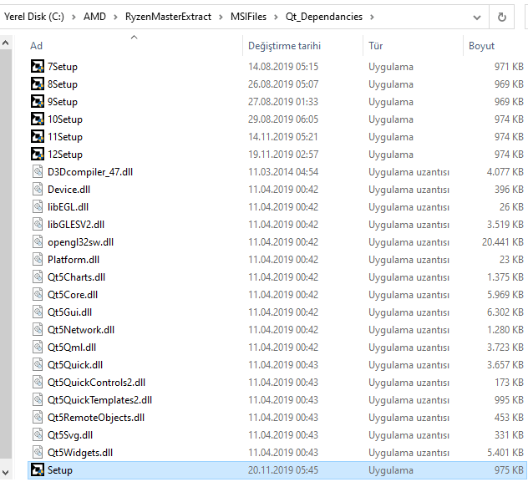Click the date 20.11.2019 05:45

(283, 469)
